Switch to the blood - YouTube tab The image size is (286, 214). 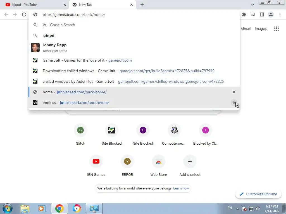(x=34, y=5)
